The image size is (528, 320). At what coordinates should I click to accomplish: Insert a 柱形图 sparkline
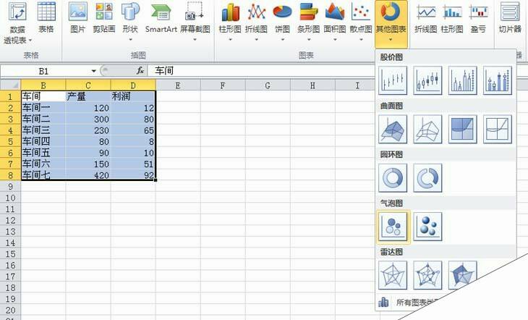pyautogui.click(x=452, y=17)
